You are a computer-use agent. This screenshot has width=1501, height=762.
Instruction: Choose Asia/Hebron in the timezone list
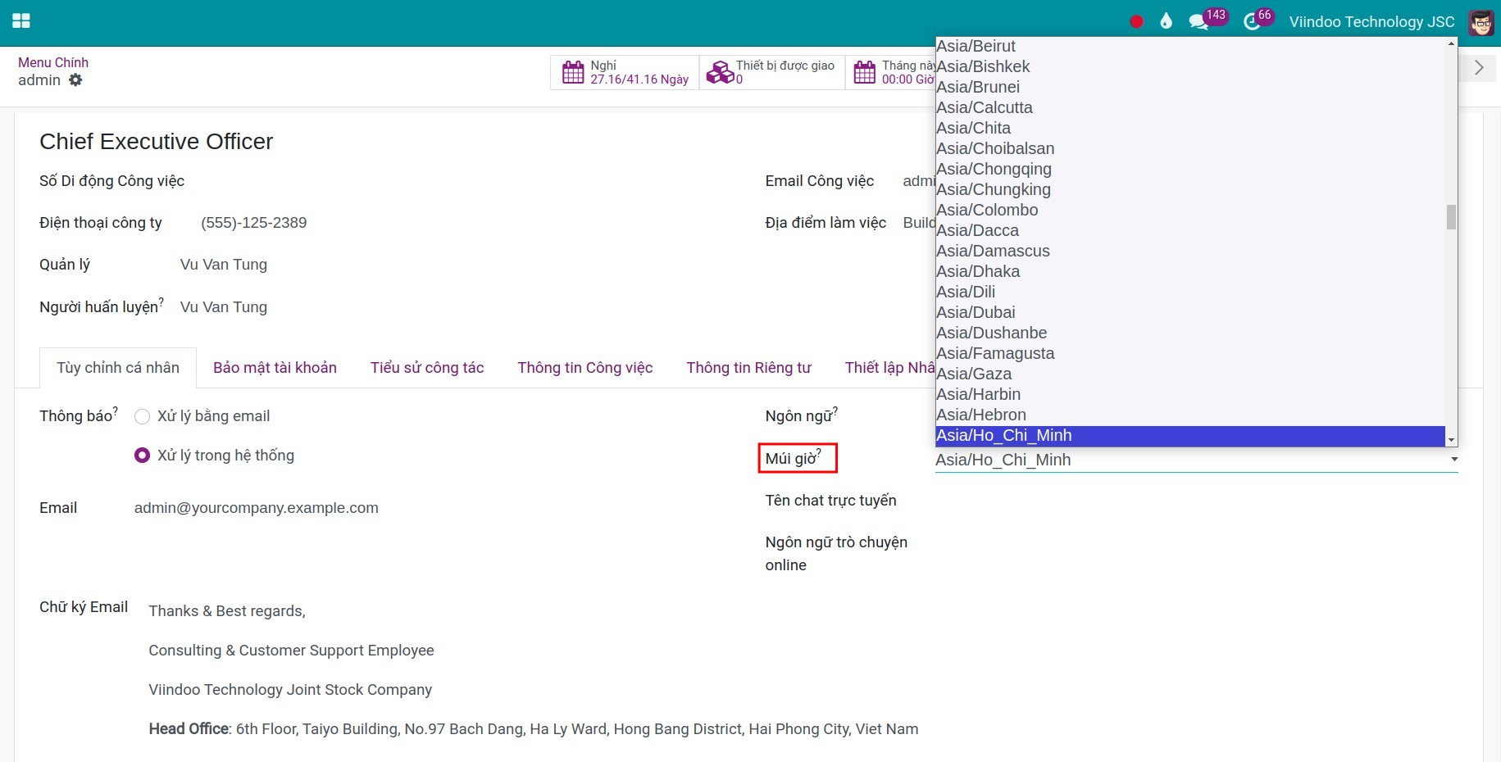pos(1189,415)
